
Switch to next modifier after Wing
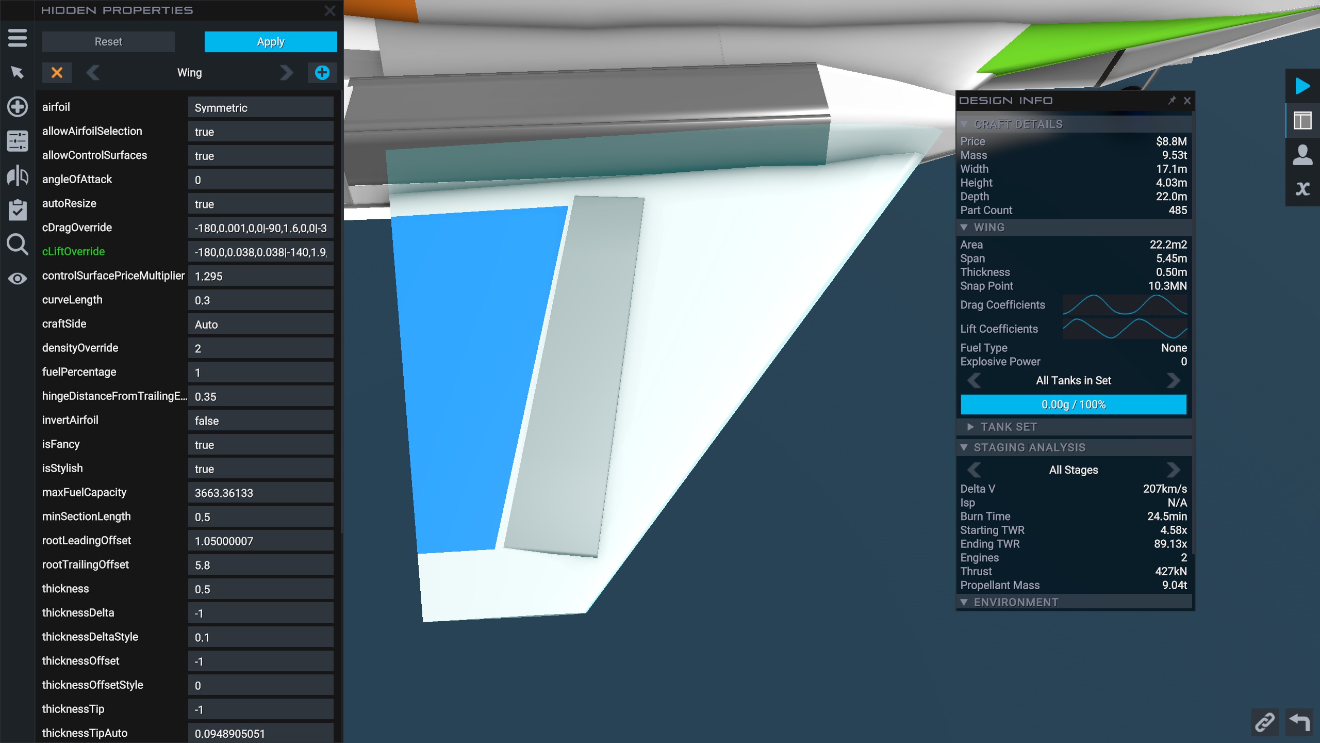tap(287, 73)
